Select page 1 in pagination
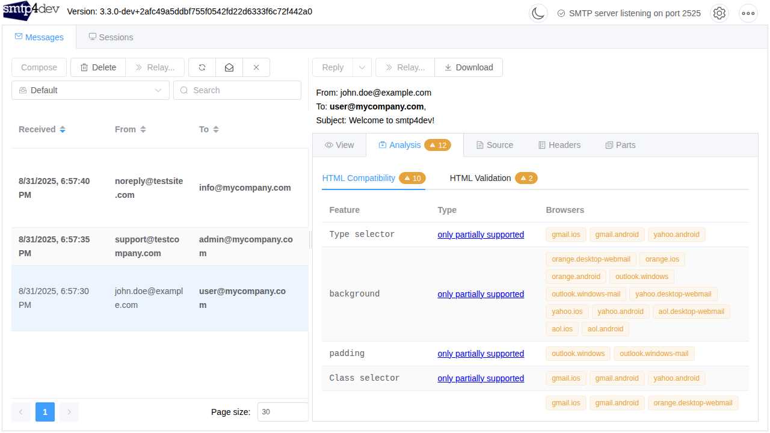Image resolution: width=770 pixels, height=433 pixels. click(x=45, y=412)
